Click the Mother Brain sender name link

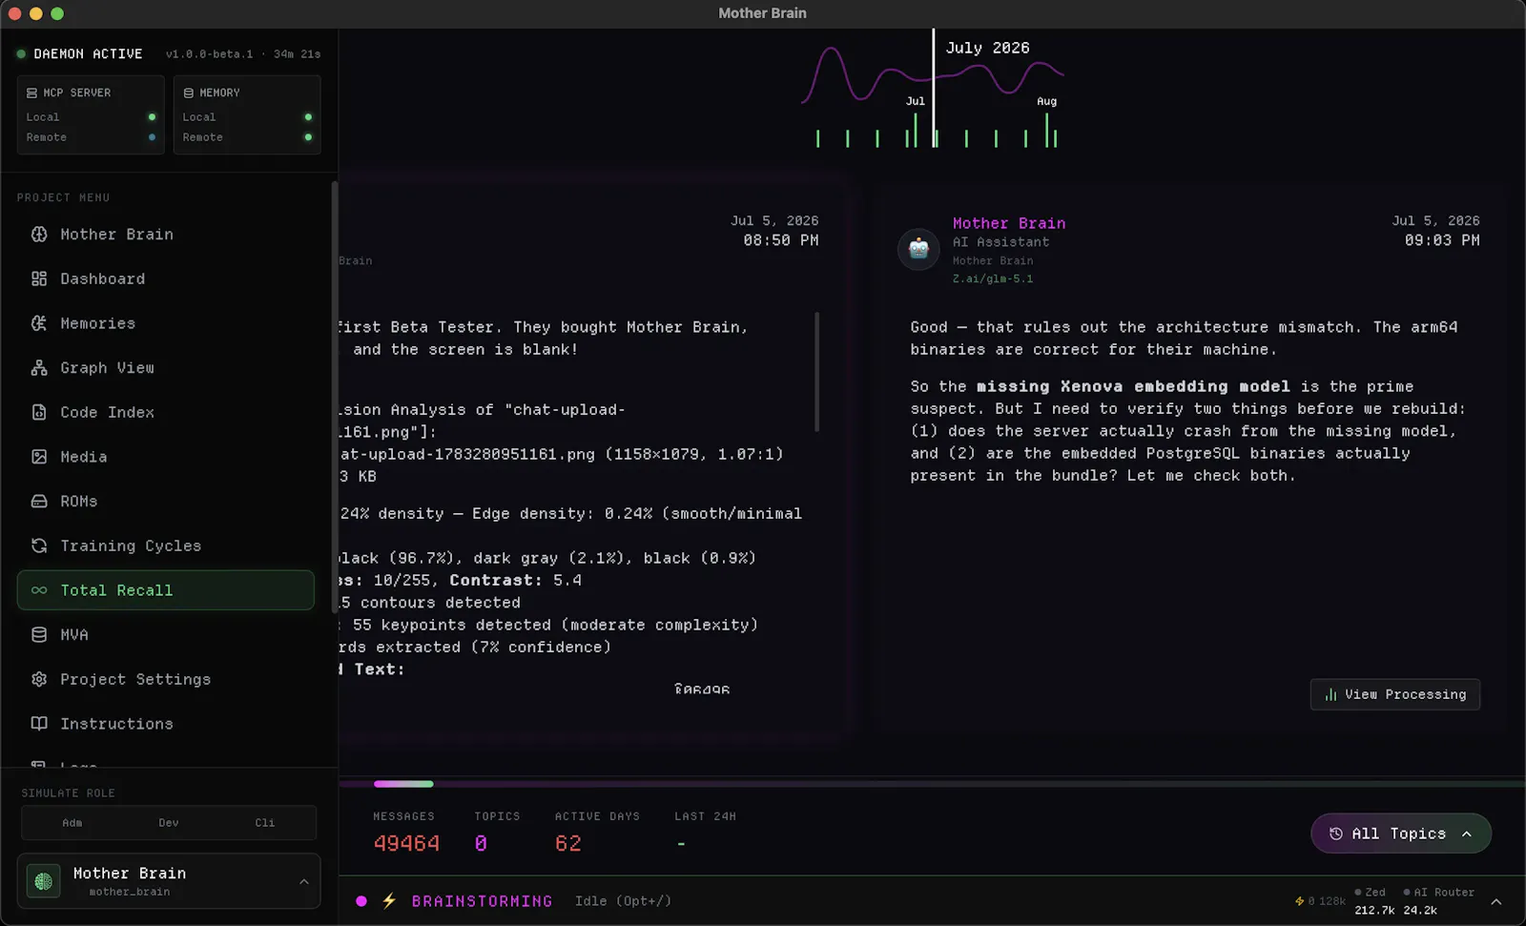1009,223
